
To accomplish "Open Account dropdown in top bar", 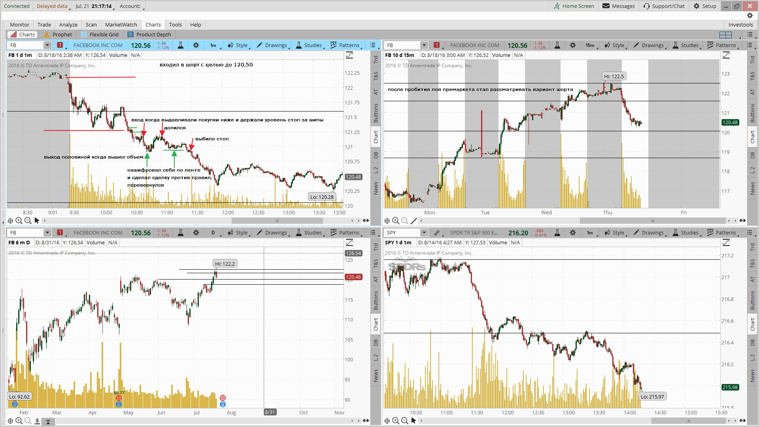I will point(131,6).
